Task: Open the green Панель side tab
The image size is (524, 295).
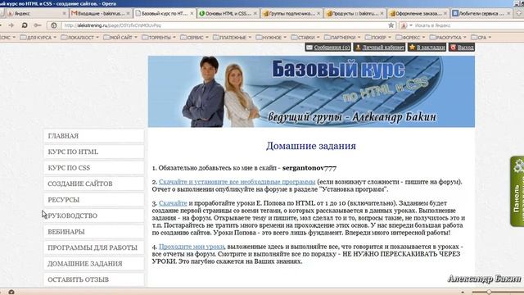Action: [517, 191]
